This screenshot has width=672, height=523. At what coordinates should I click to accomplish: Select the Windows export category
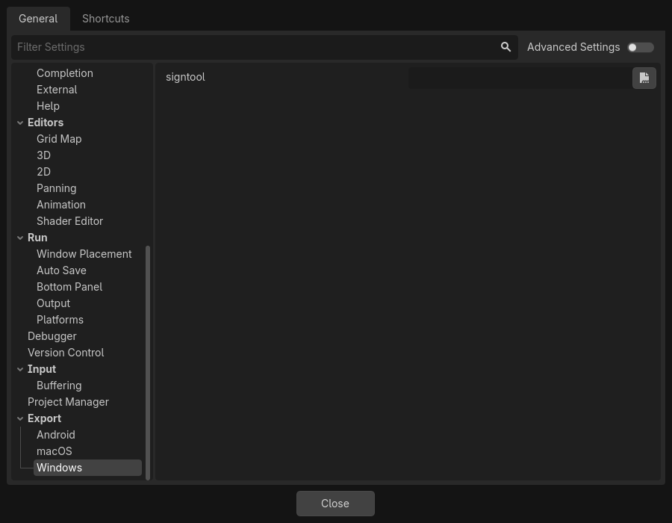[x=59, y=467]
